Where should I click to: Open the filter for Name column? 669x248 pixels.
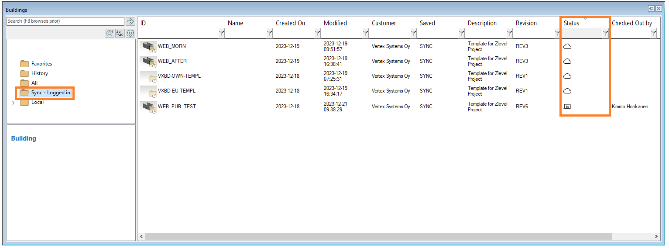(x=269, y=33)
